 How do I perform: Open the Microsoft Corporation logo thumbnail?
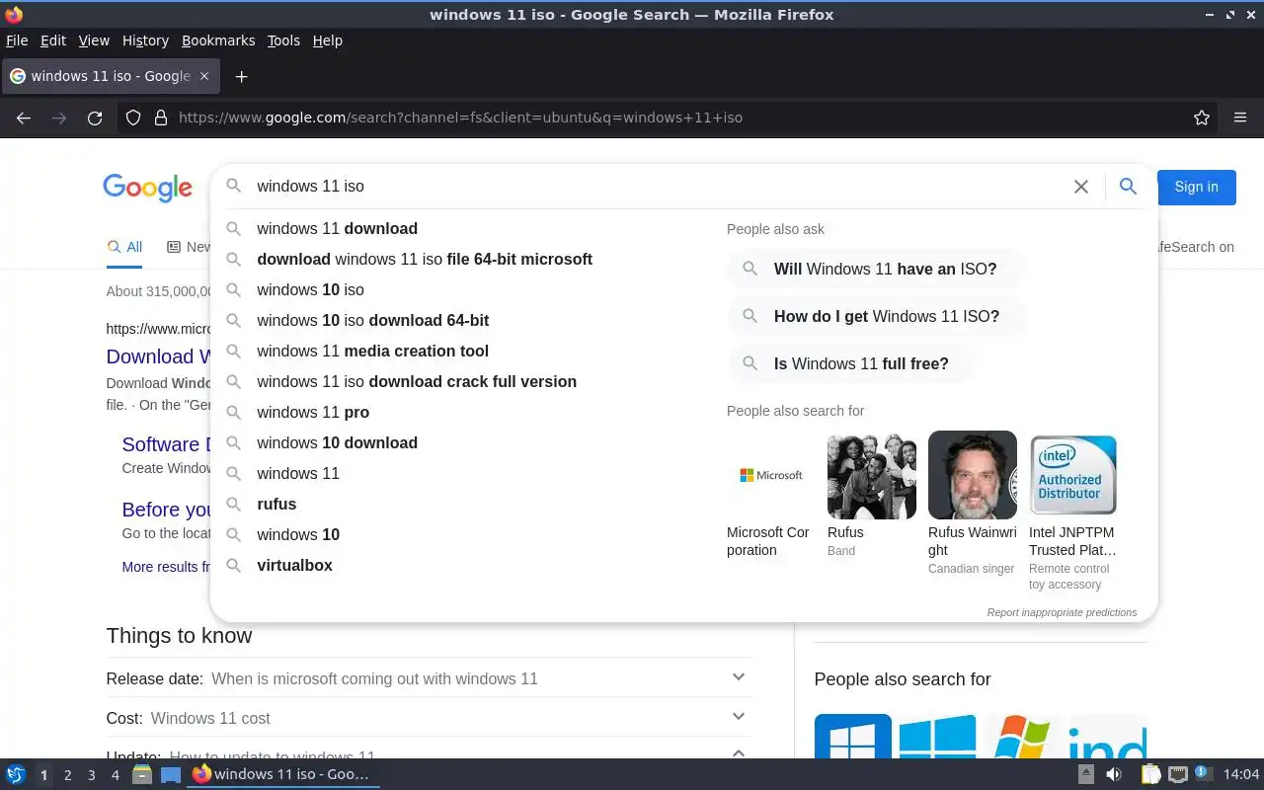pos(771,475)
